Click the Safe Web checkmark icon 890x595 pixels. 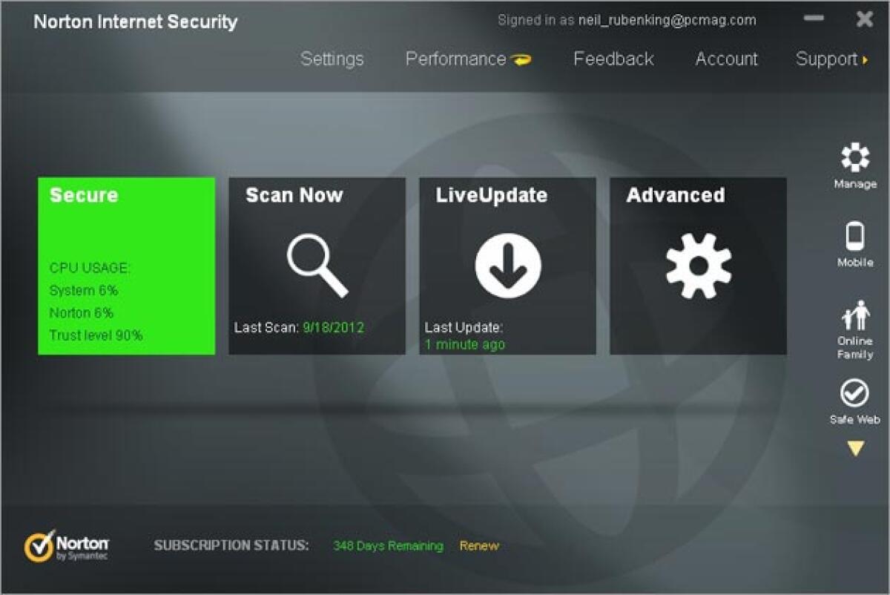click(855, 391)
